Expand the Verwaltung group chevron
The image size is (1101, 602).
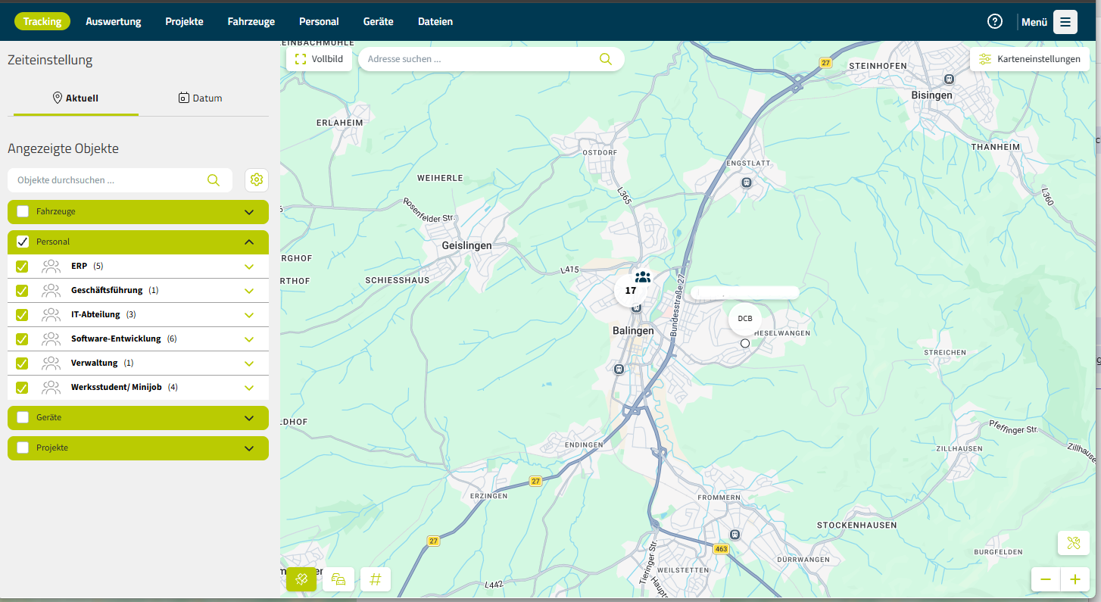249,363
